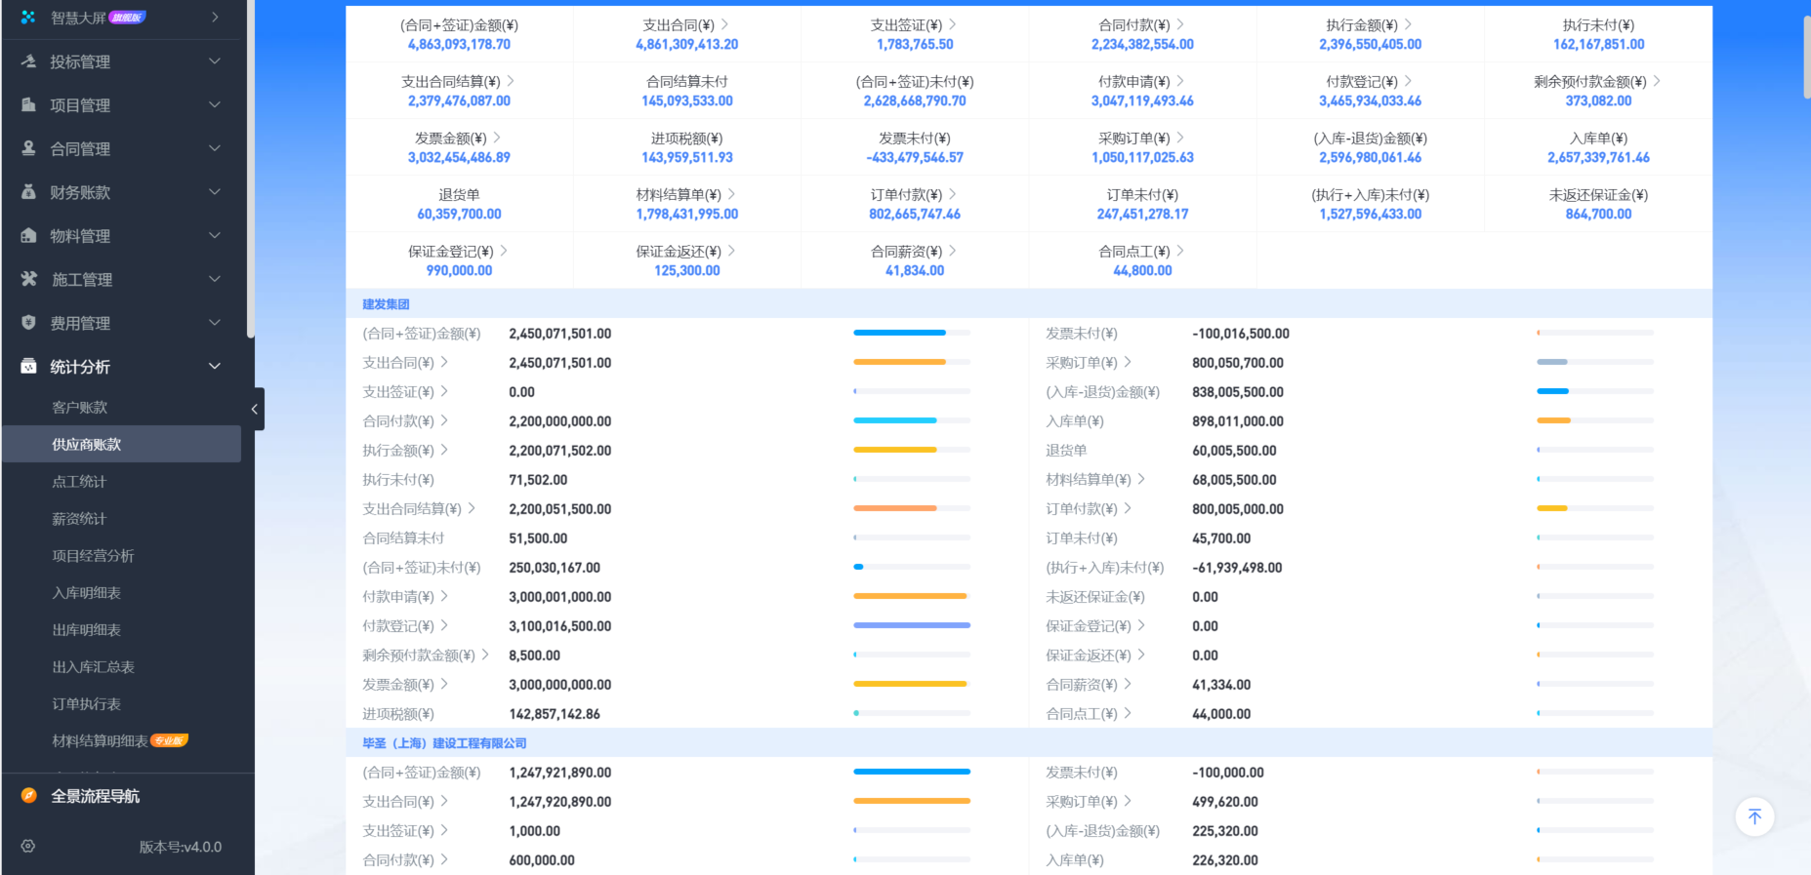Viewport: 1811px width, 875px height.
Task: Click the 付款登记 progress bar in 建发集团
Action: coord(912,625)
